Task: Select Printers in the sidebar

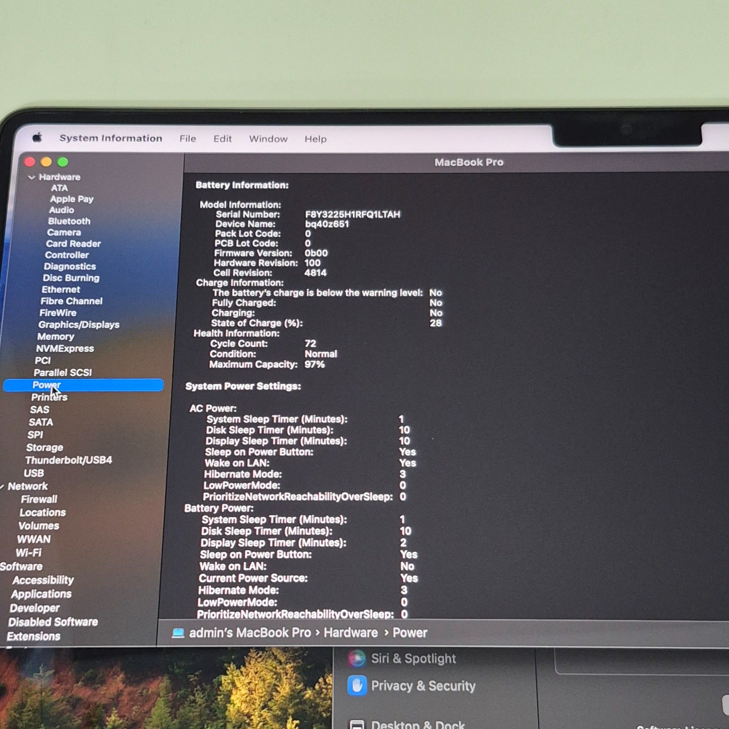Action: 49,397
